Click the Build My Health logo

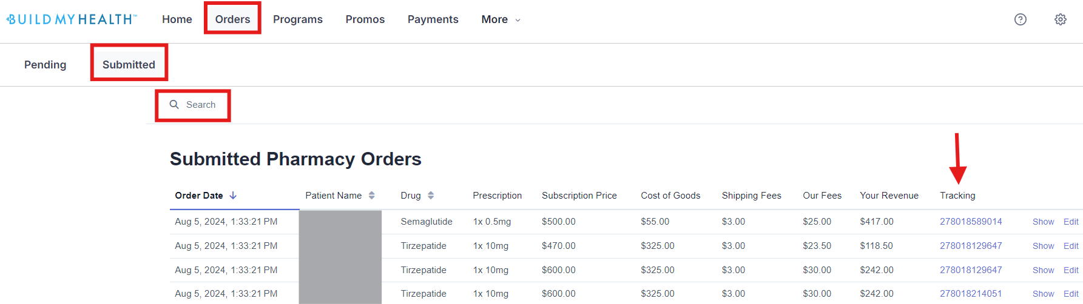(x=72, y=19)
